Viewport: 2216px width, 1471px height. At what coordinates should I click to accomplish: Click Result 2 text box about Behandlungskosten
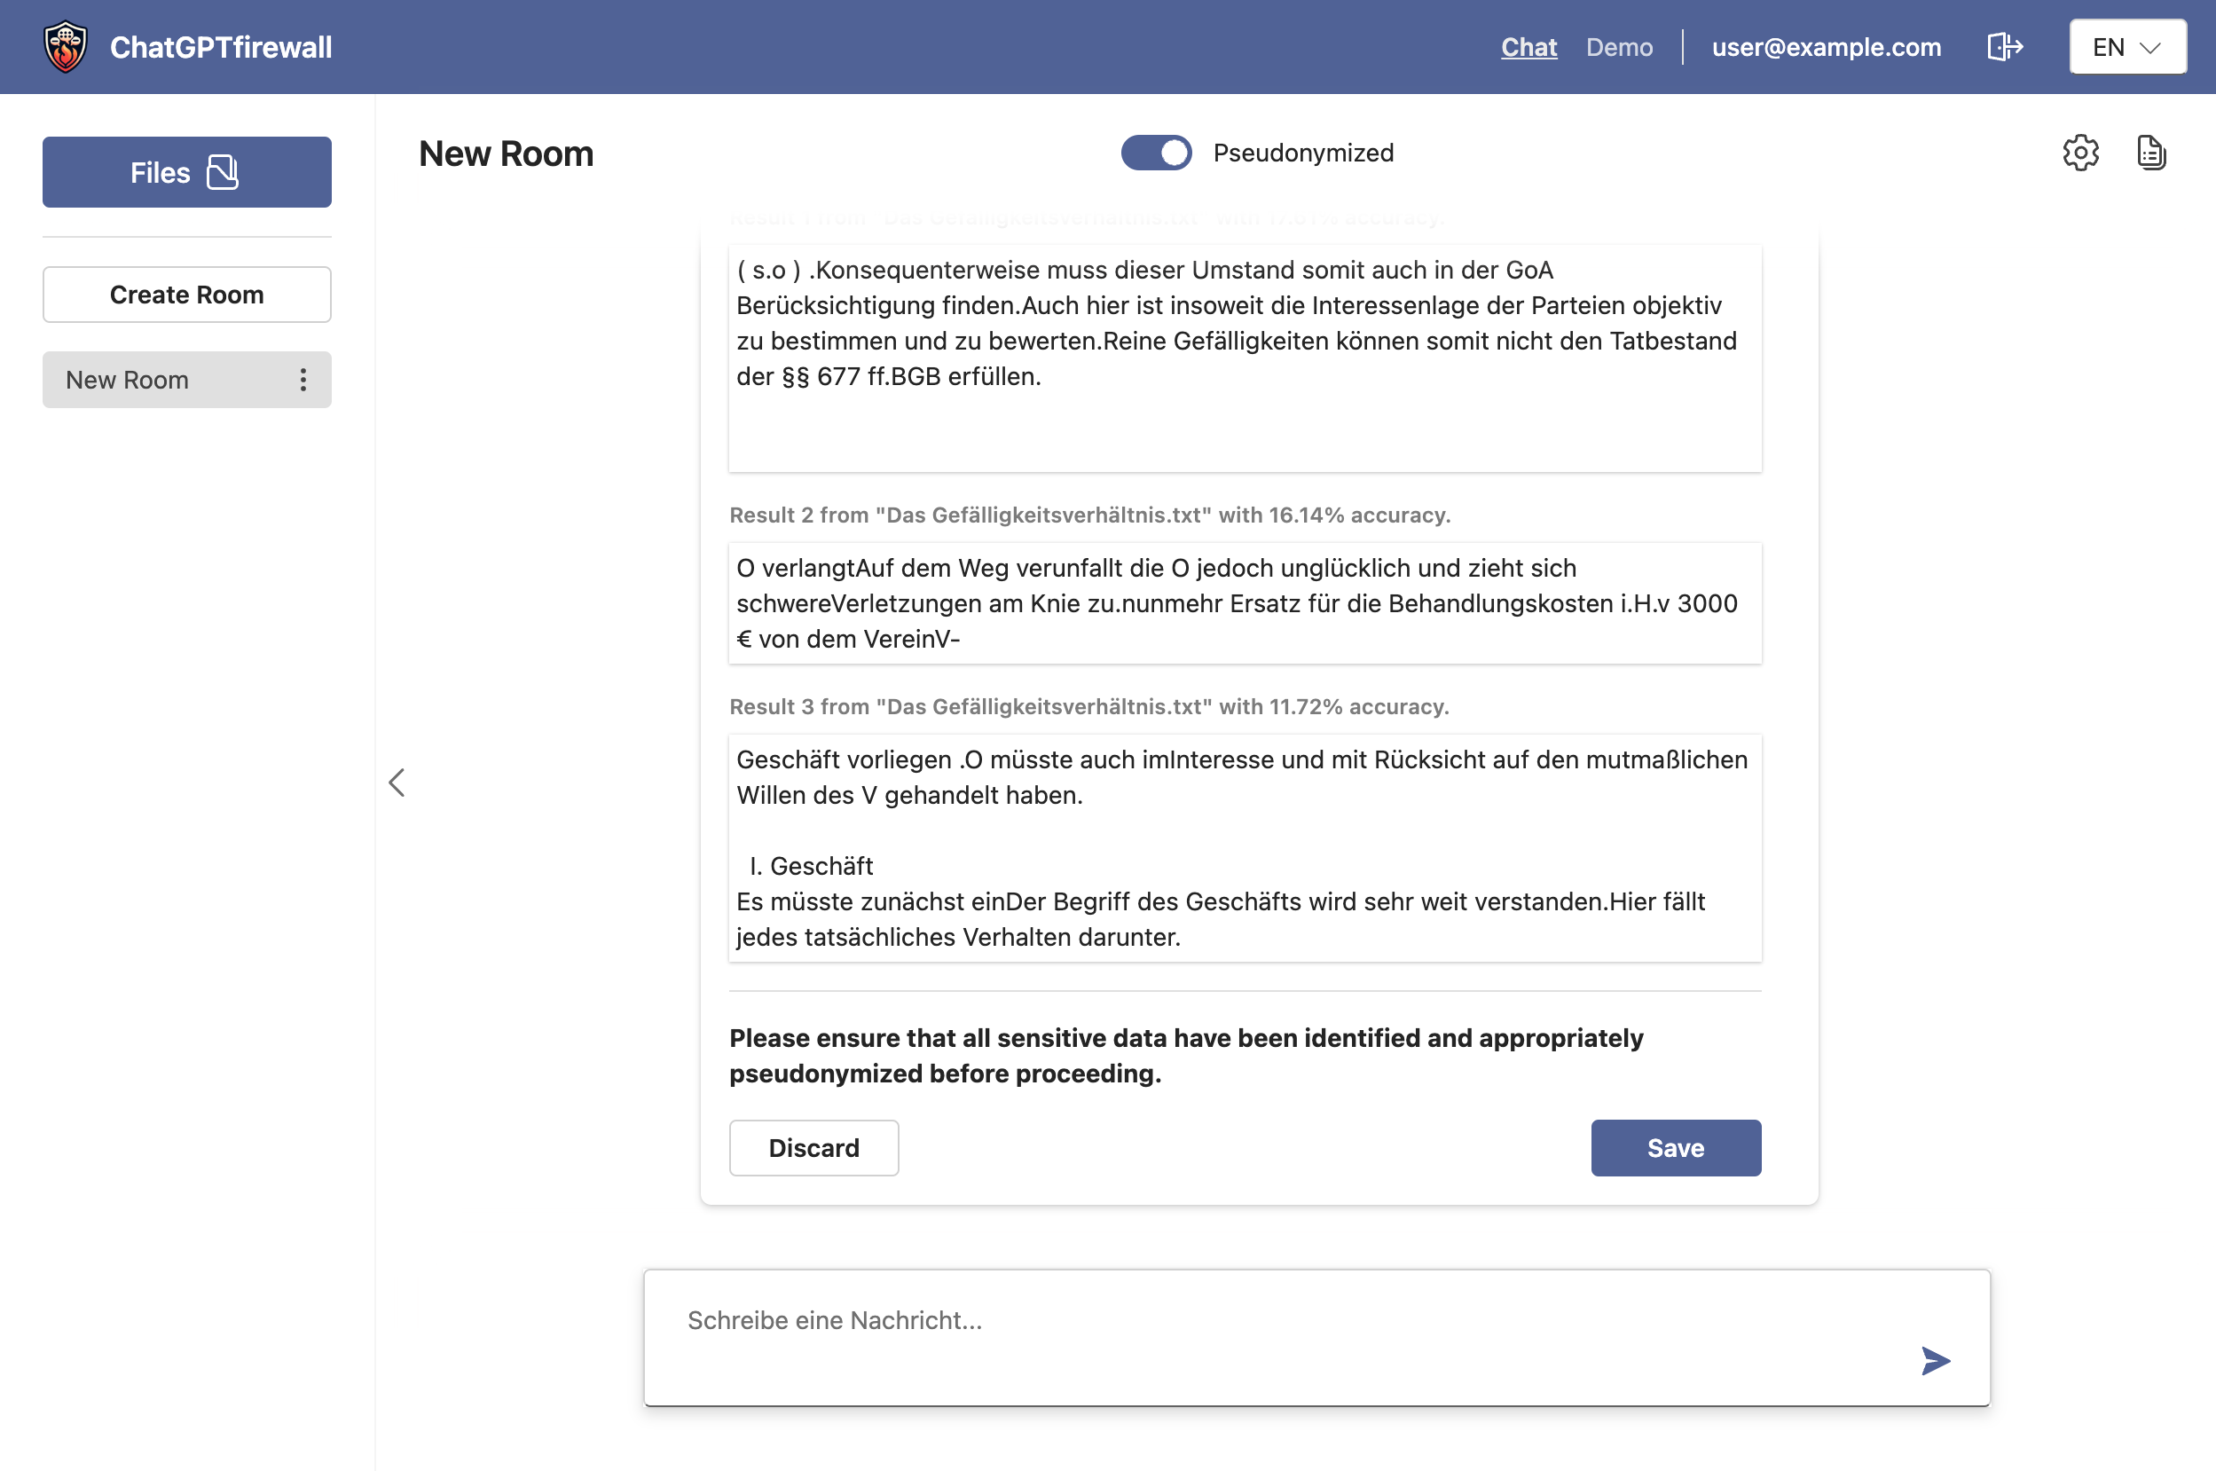click(1245, 603)
